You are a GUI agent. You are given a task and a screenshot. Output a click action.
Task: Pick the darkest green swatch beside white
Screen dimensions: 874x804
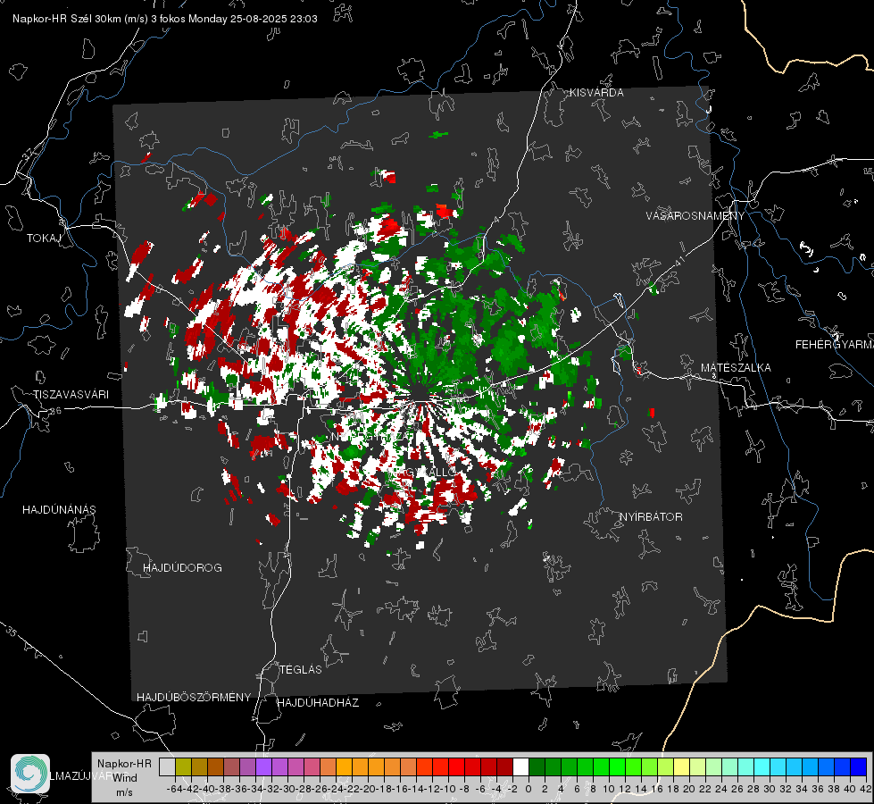537,766
